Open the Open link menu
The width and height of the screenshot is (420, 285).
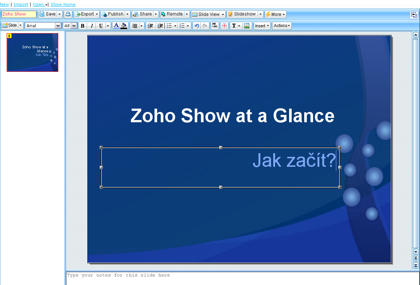point(40,4)
